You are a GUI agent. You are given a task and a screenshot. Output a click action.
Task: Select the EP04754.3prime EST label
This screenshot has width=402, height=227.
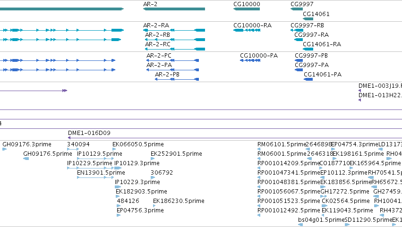[x=355, y=144]
